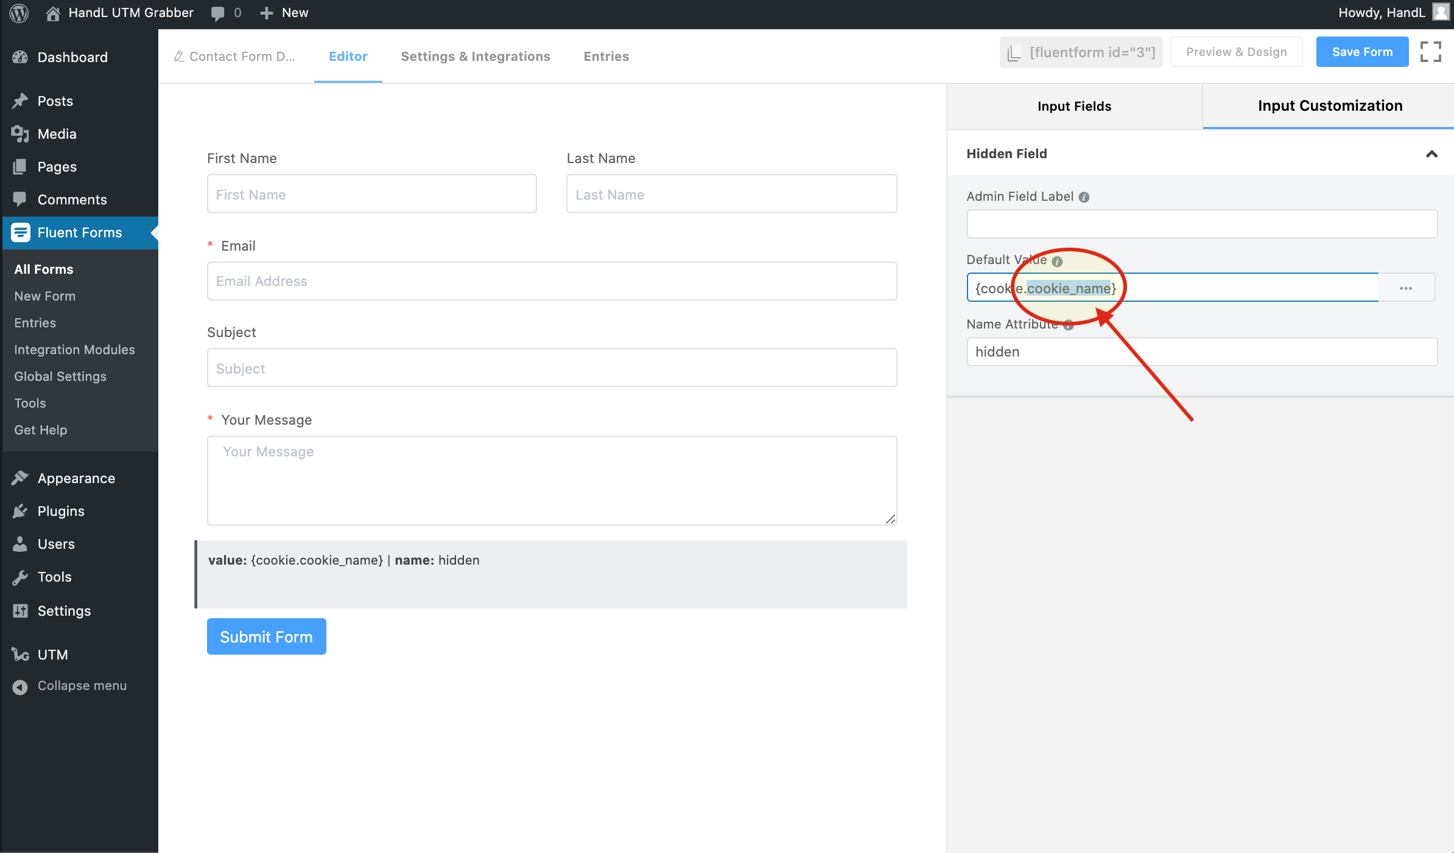
Task: Click the Appearance icon in sidebar
Action: click(x=19, y=476)
